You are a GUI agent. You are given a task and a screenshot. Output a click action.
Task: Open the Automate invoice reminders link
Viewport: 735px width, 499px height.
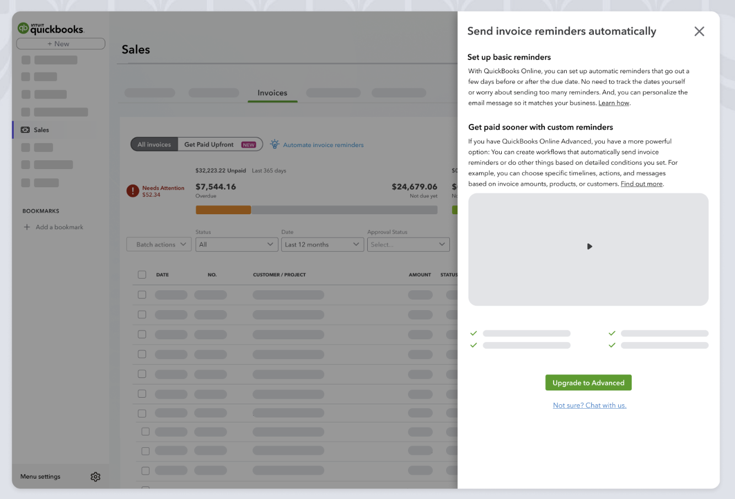coord(323,145)
